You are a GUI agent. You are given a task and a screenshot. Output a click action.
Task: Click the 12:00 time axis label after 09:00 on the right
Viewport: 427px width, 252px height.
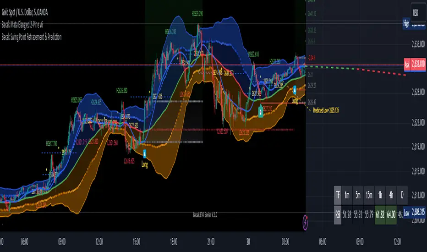[397, 241]
